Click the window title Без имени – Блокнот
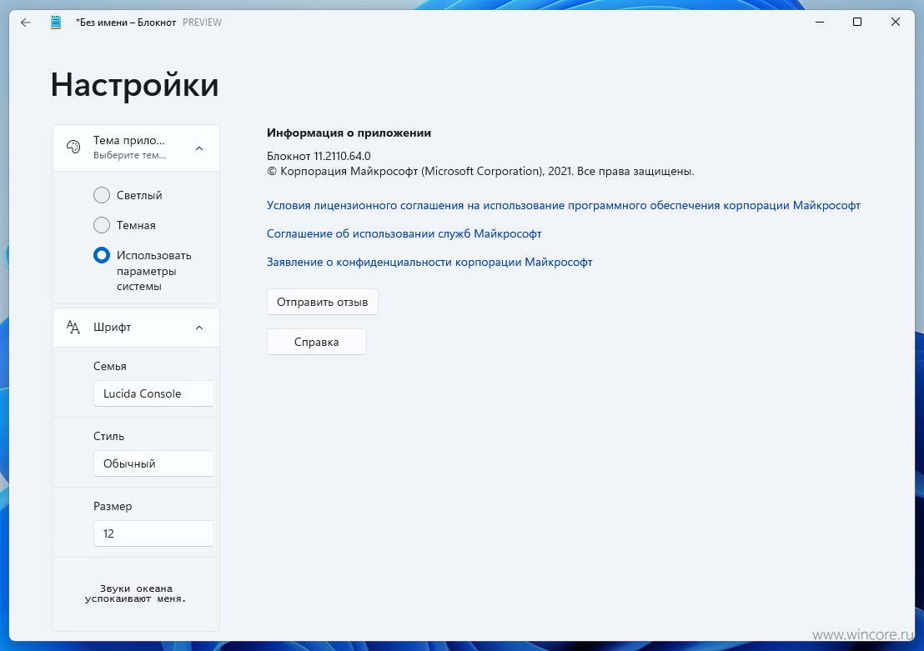 126,23
